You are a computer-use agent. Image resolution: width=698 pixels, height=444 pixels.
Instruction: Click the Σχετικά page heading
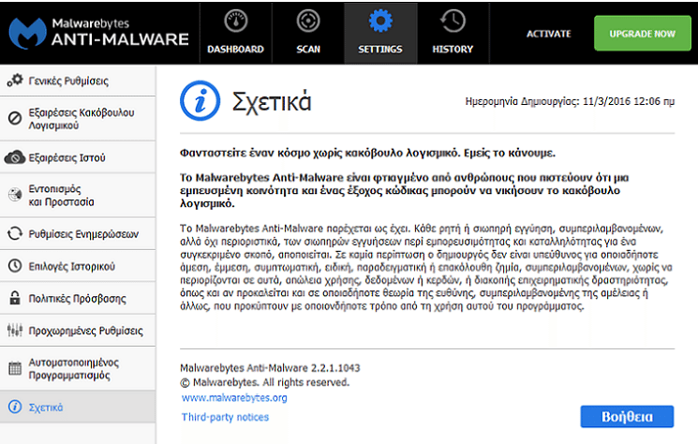pos(272,102)
